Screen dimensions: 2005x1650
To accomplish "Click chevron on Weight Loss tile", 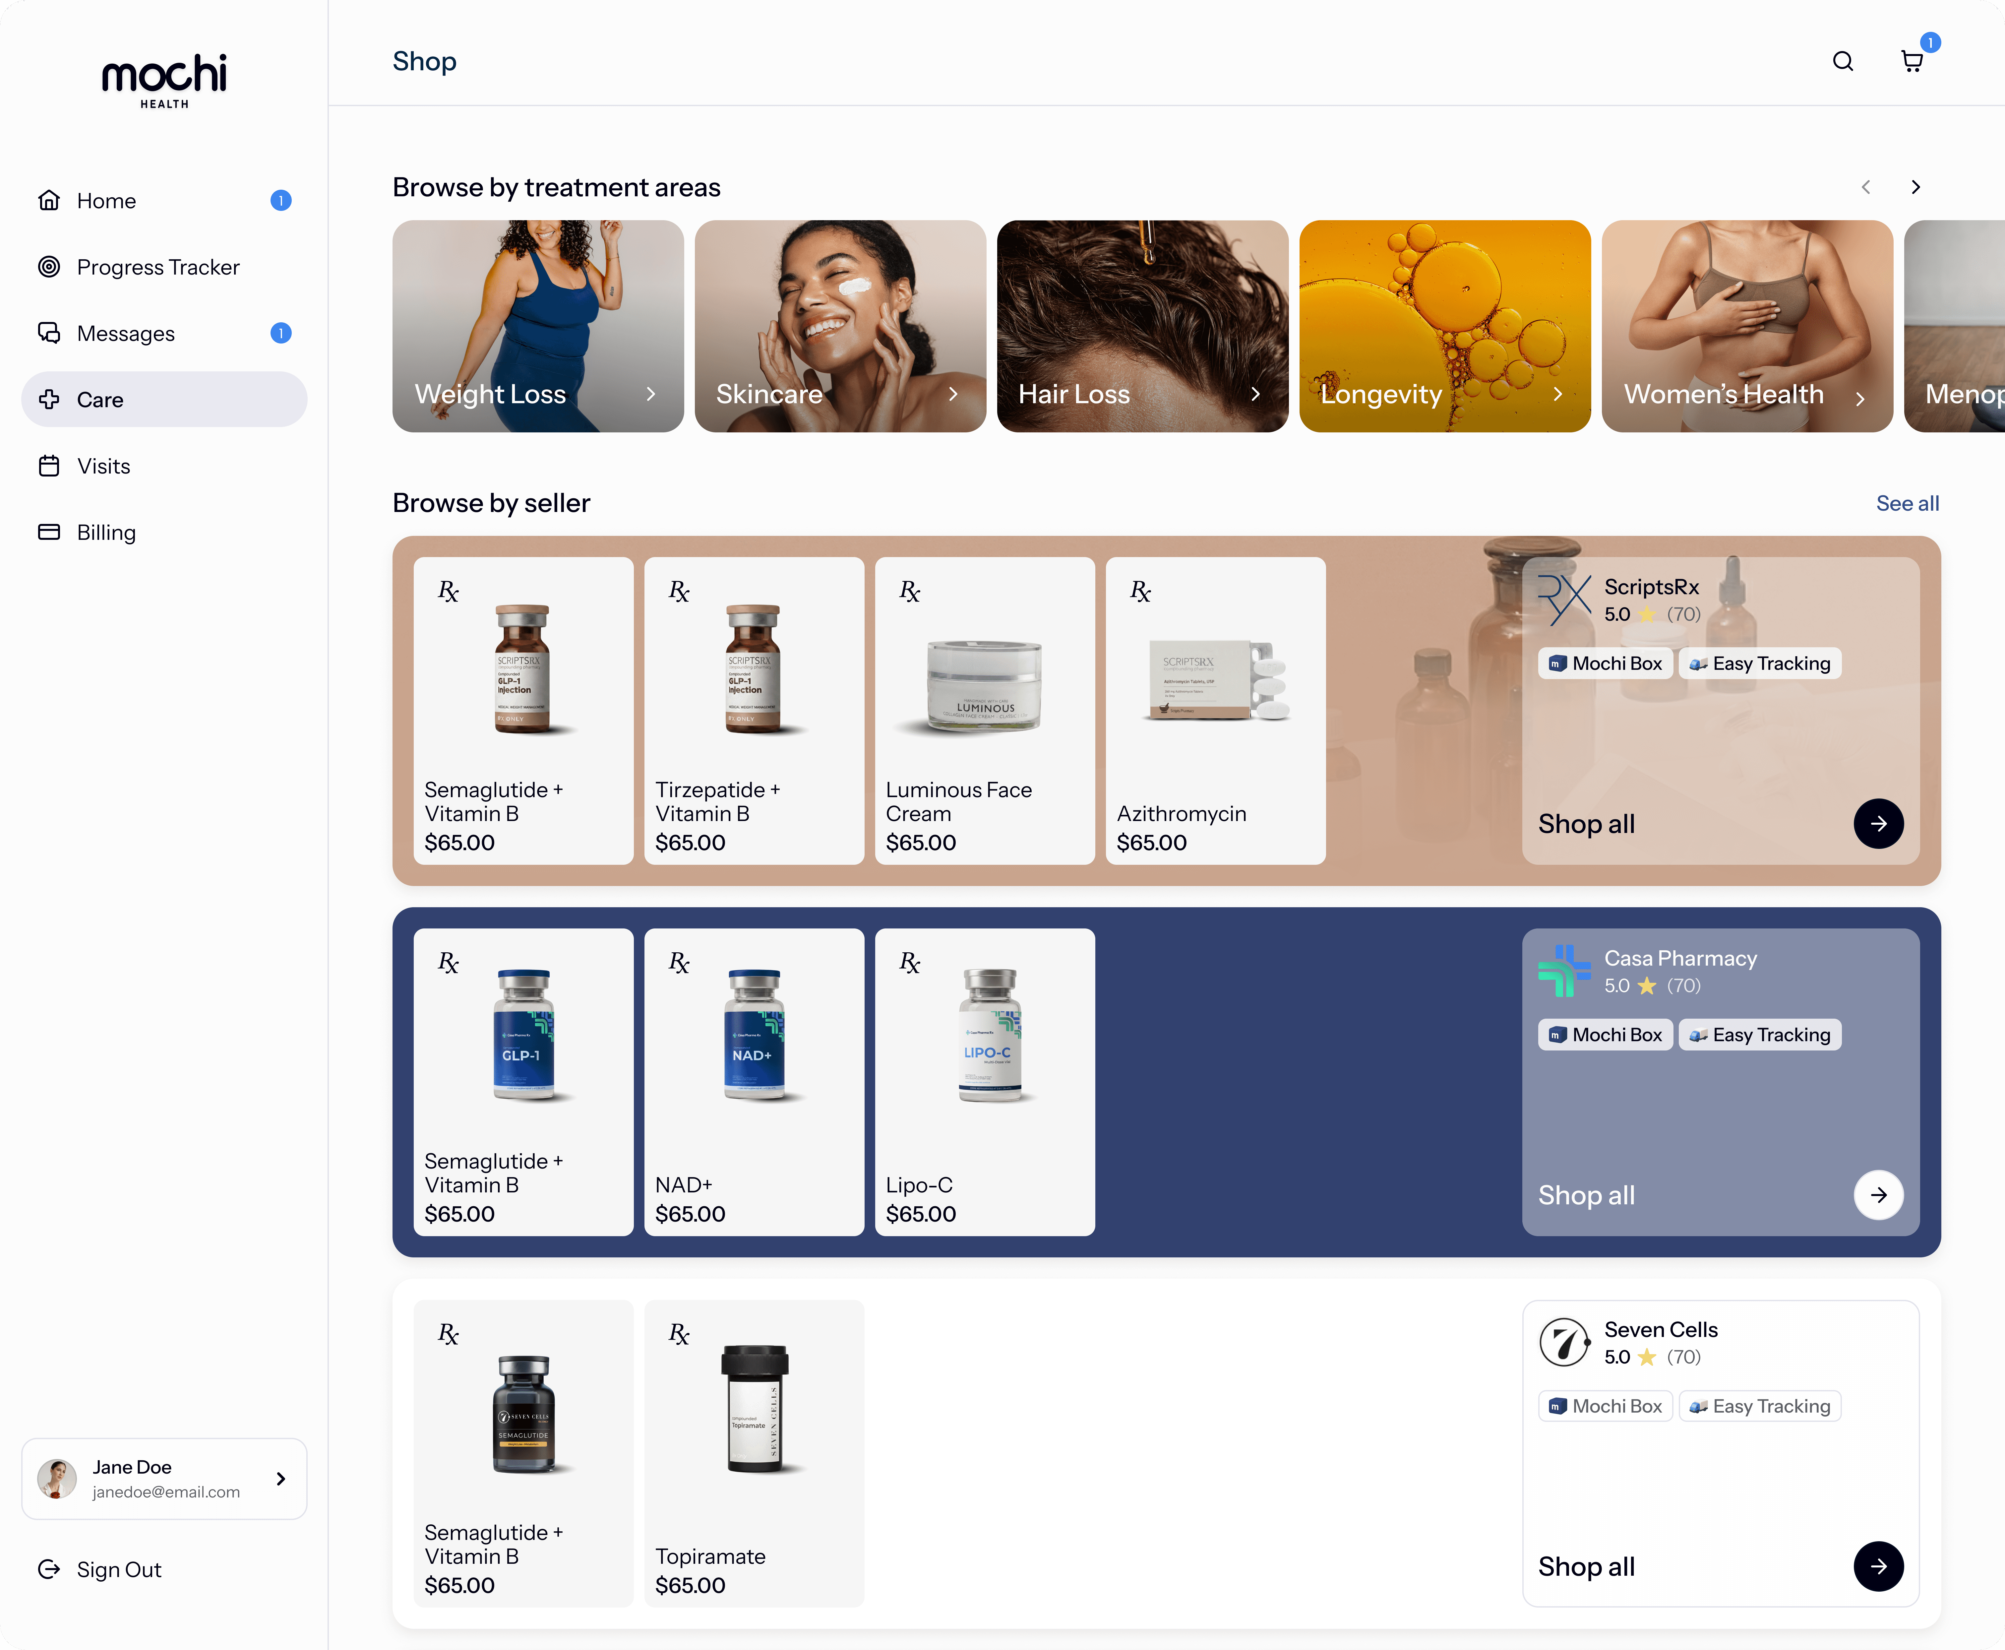I will [x=651, y=395].
